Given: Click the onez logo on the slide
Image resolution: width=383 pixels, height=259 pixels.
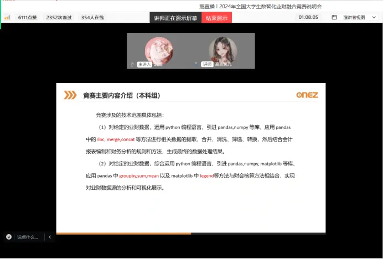Looking at the screenshot, I should 307,95.
